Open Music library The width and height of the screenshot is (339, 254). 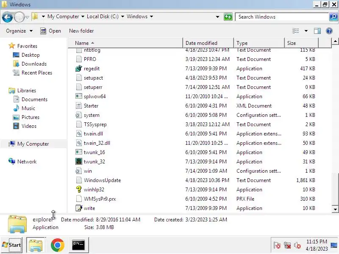click(x=28, y=108)
